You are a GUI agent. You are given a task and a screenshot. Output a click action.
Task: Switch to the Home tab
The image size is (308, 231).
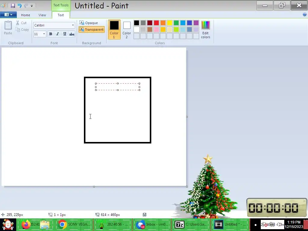[26, 15]
